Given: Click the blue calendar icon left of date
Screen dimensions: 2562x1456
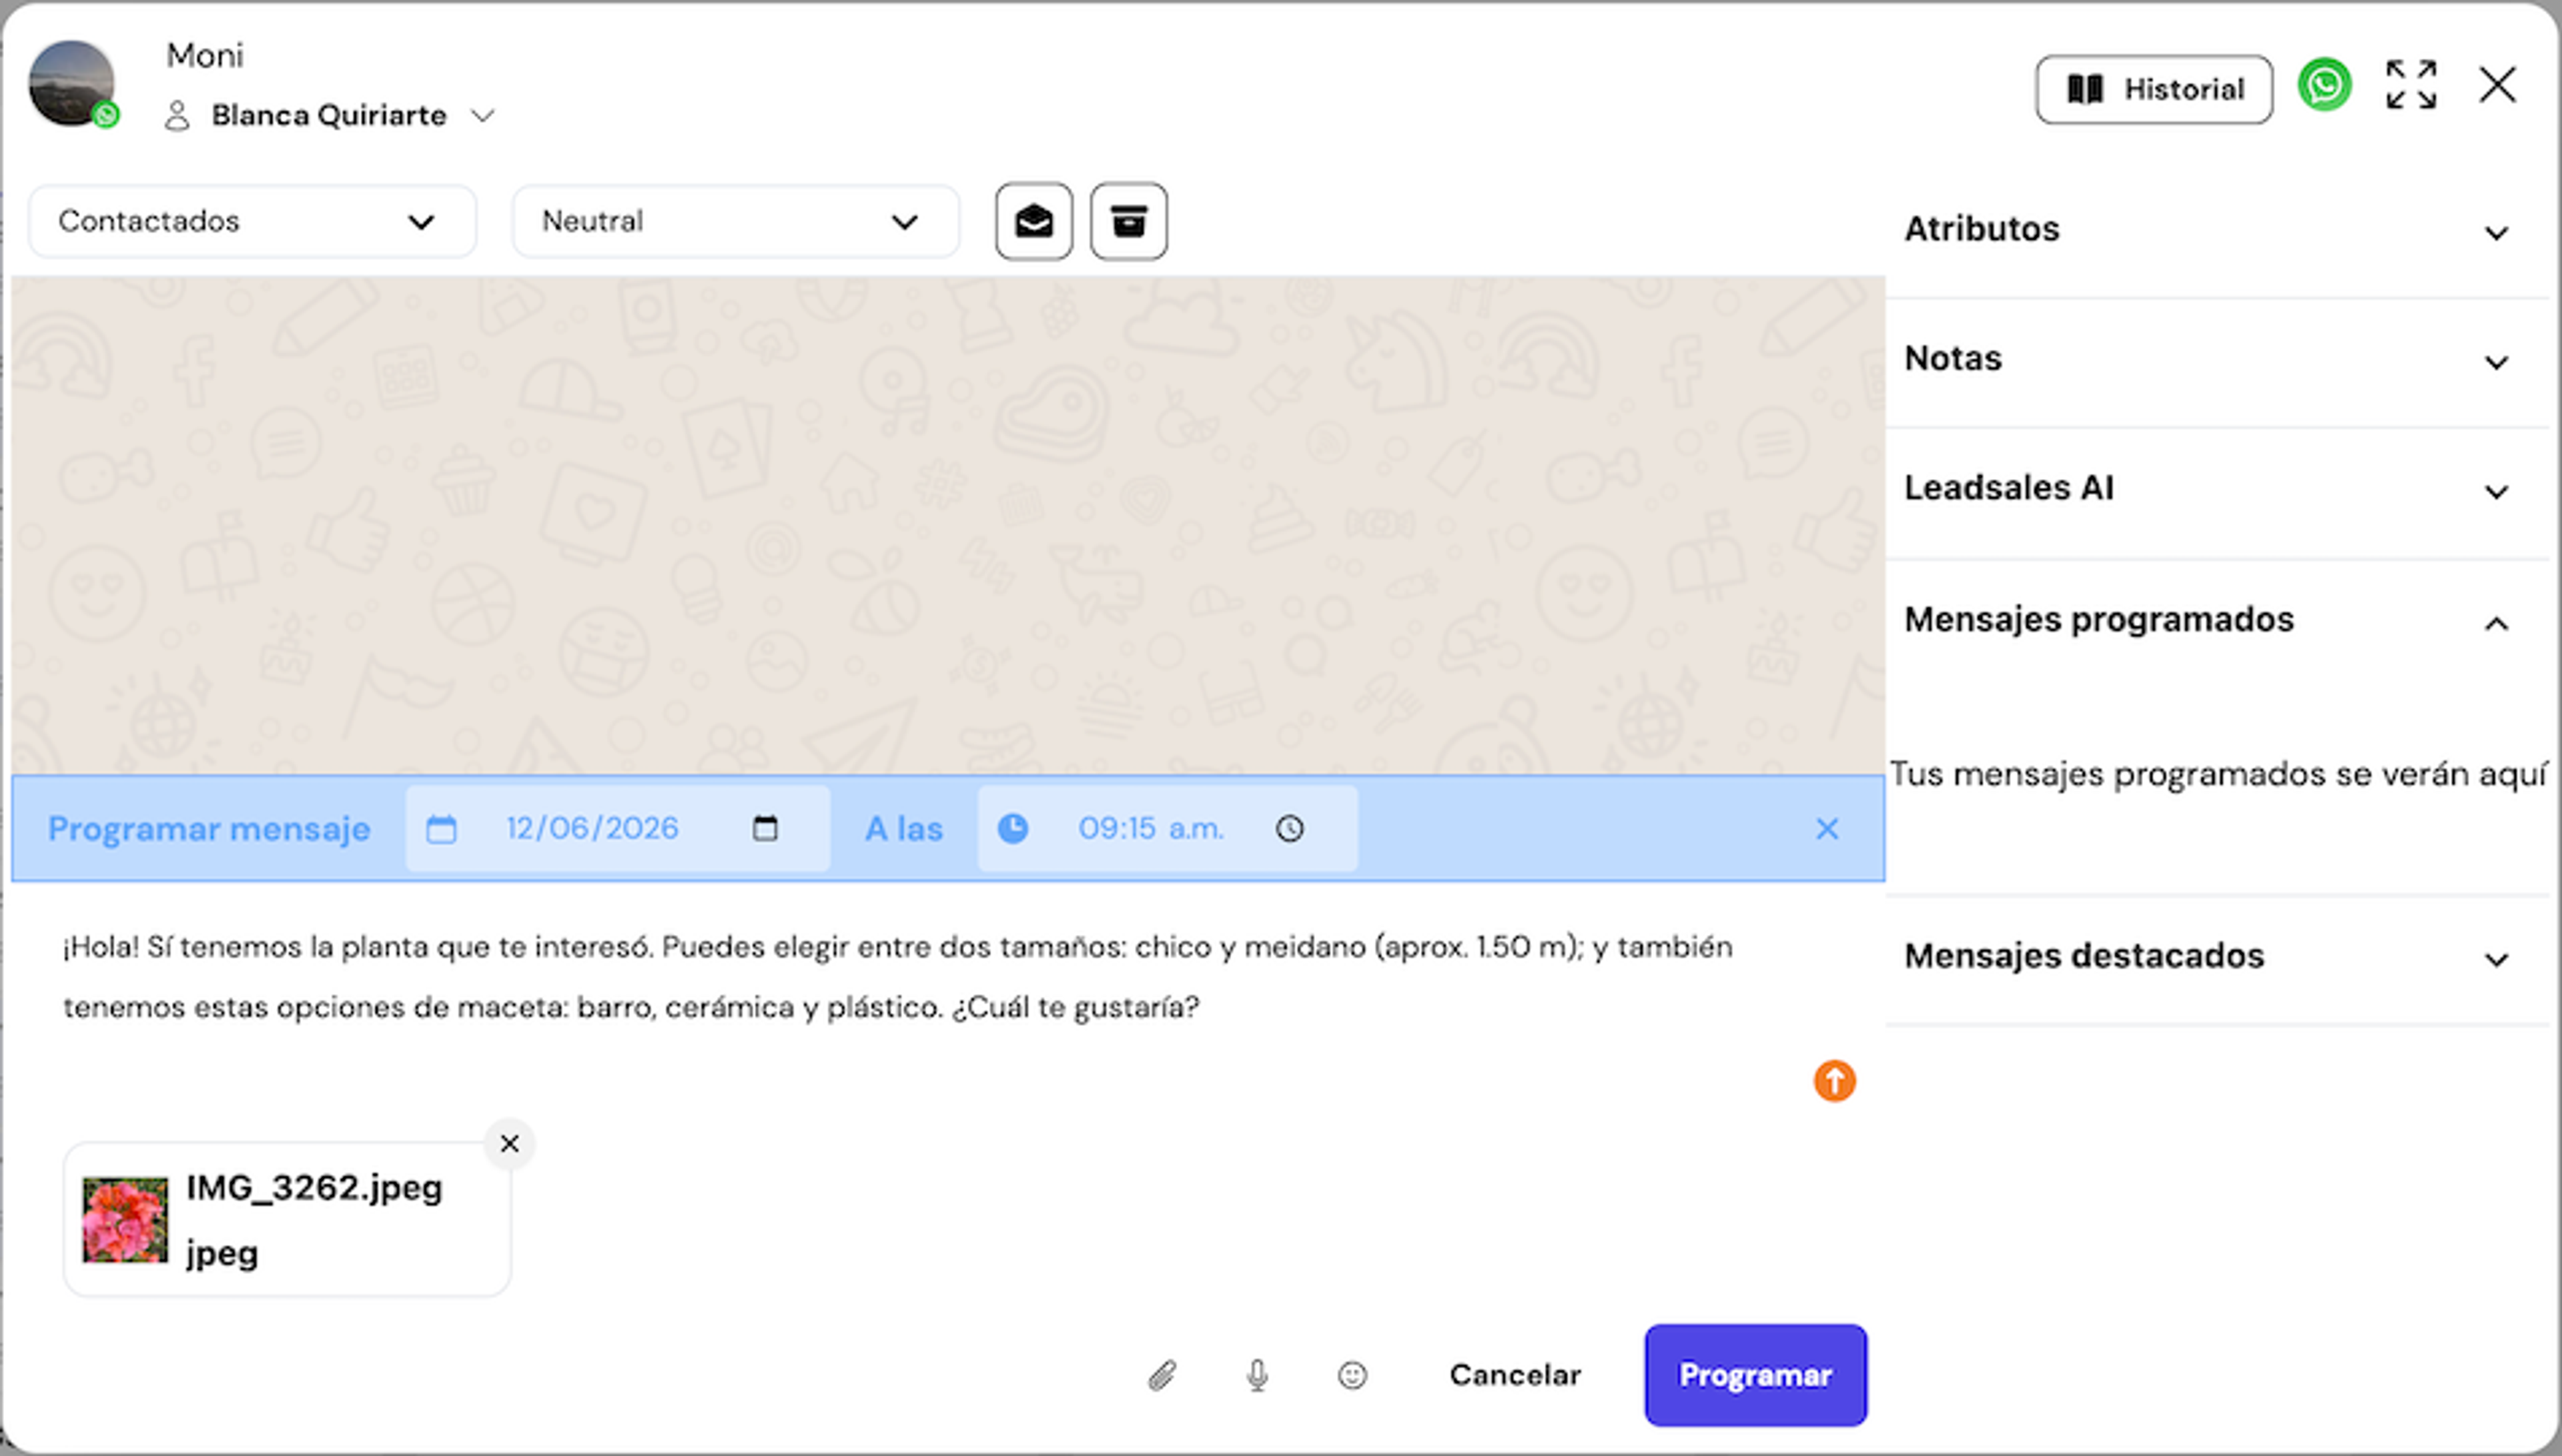Looking at the screenshot, I should 441,829.
